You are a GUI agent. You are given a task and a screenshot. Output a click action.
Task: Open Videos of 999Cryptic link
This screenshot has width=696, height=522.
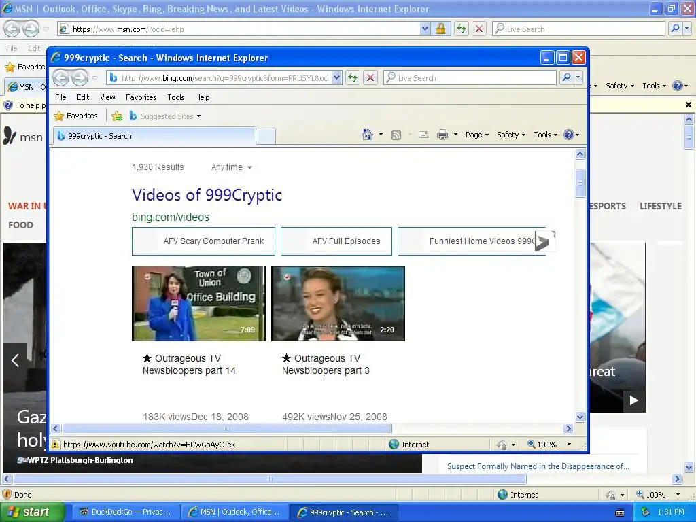(207, 195)
